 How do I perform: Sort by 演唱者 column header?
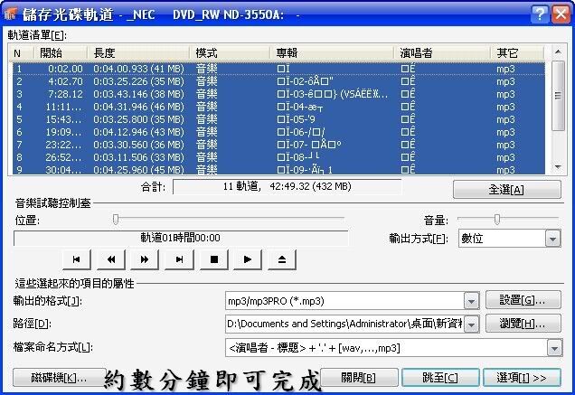443,53
